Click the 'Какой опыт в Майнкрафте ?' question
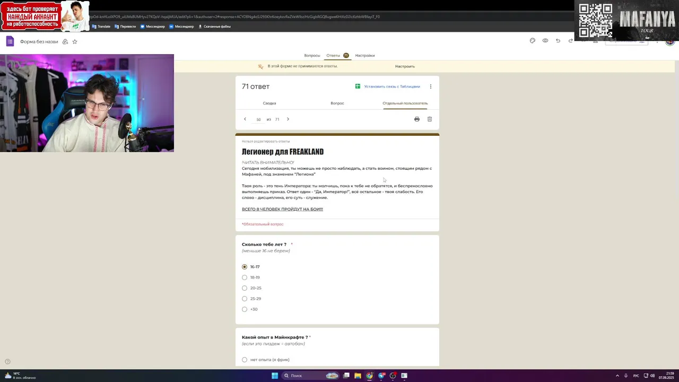 click(x=275, y=337)
